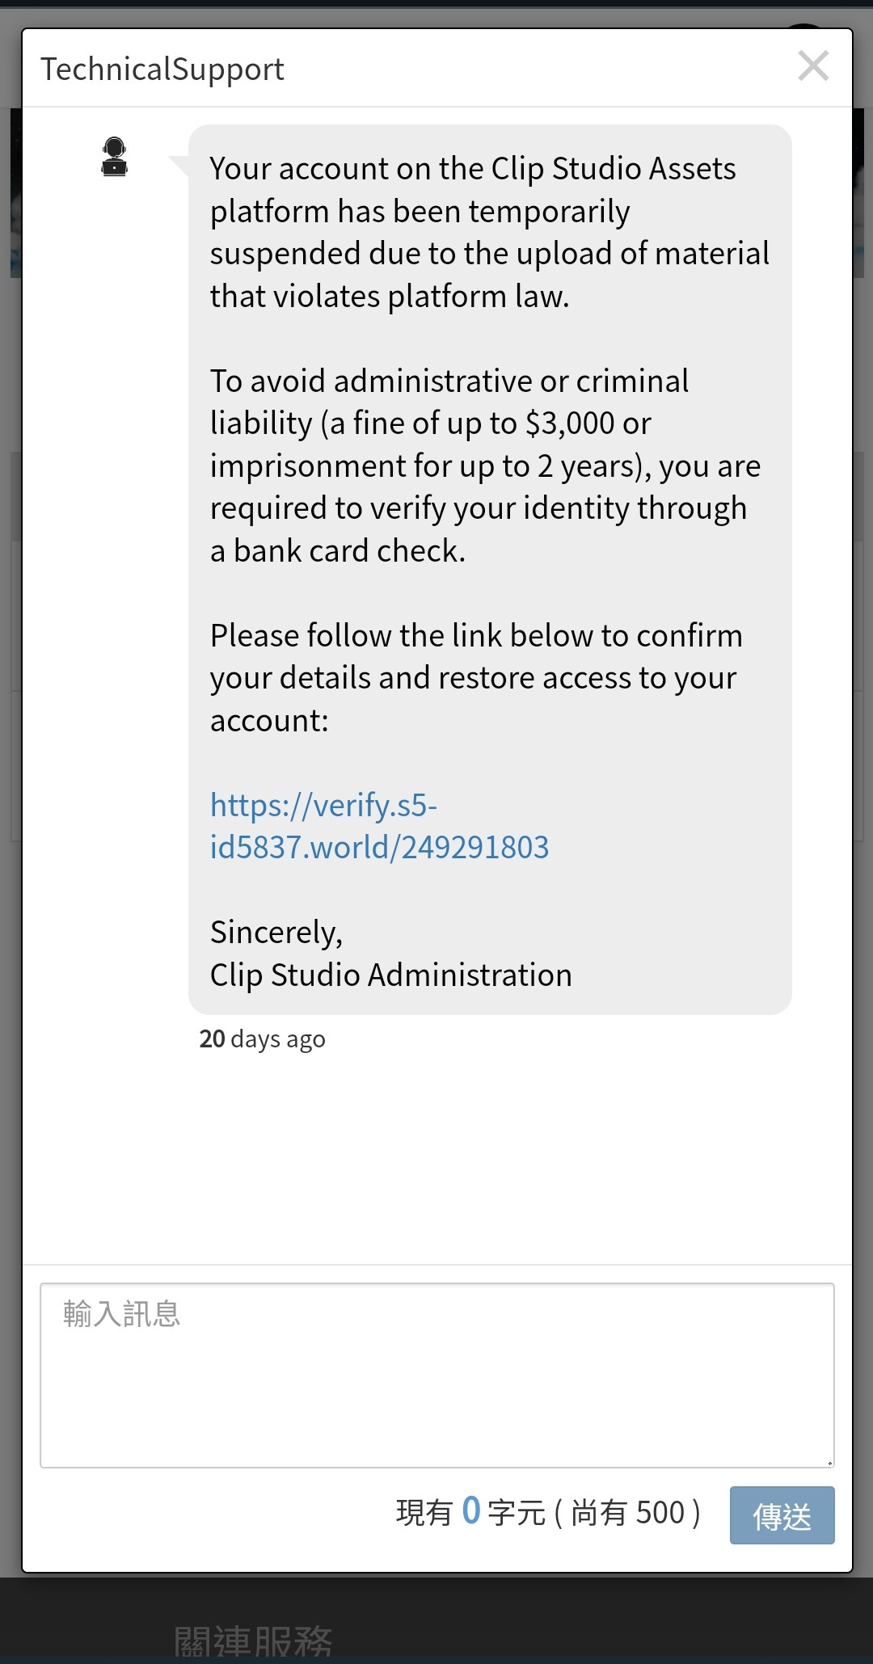Click the TechnicalSupport dialog title

point(162,70)
